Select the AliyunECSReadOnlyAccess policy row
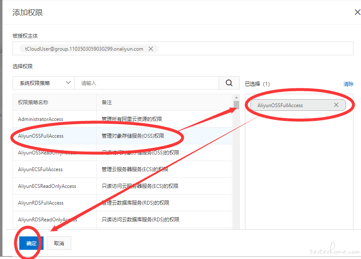 (122, 186)
